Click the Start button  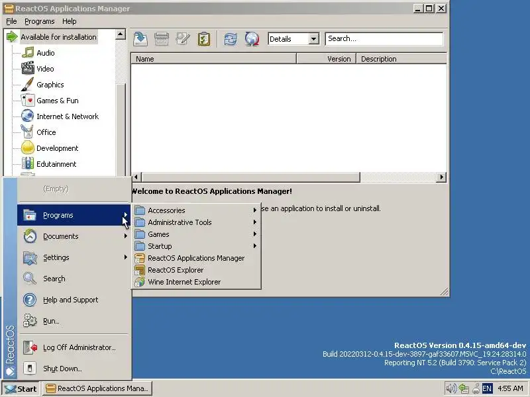coord(21,389)
